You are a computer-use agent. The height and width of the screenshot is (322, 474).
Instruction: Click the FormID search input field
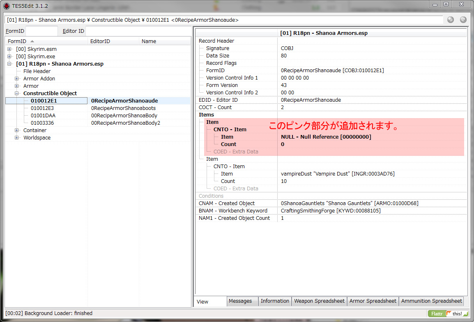42,31
